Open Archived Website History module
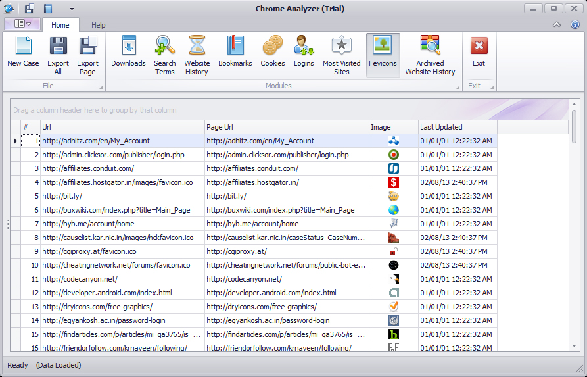Viewport: 587px width, 377px height. (430, 54)
